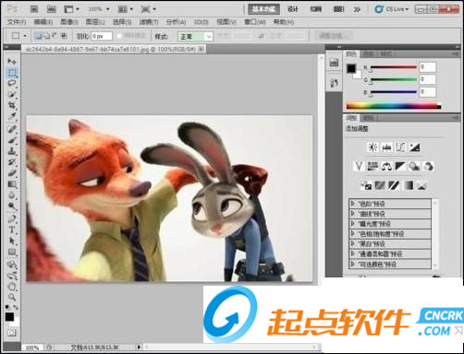Add a Brightness/Contrast adjustment
464x354 pixels.
coord(372,147)
